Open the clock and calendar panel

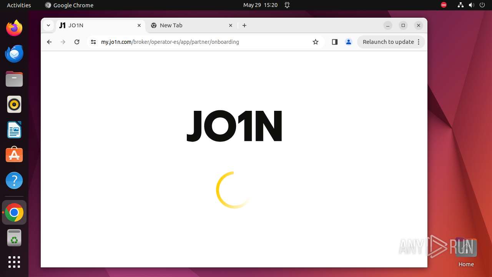pos(260,5)
